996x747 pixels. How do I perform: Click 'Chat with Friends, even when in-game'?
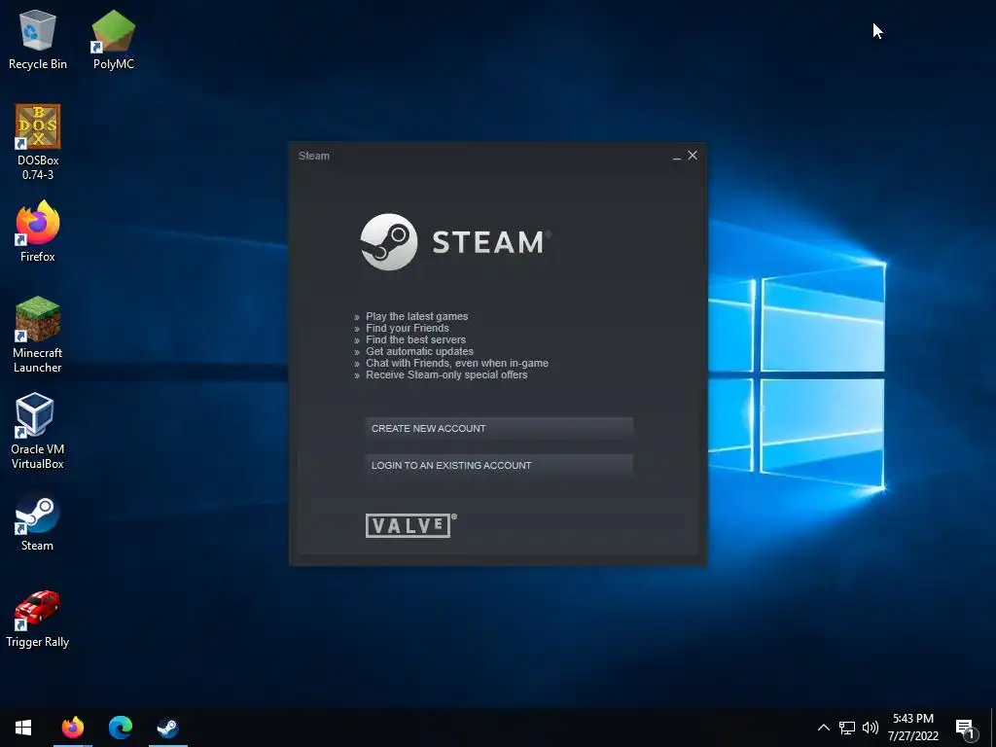pyautogui.click(x=457, y=364)
